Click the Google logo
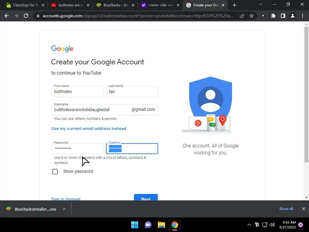Viewport: 309px width, 232px height. pos(62,49)
